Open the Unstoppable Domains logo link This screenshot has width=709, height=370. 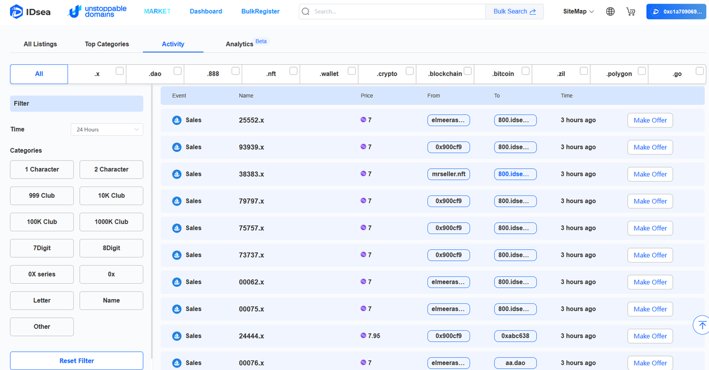(x=96, y=11)
